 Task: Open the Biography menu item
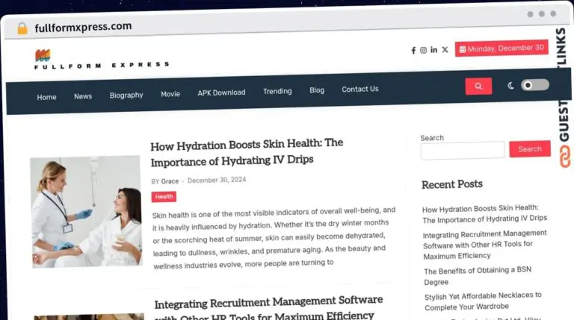pyautogui.click(x=126, y=95)
